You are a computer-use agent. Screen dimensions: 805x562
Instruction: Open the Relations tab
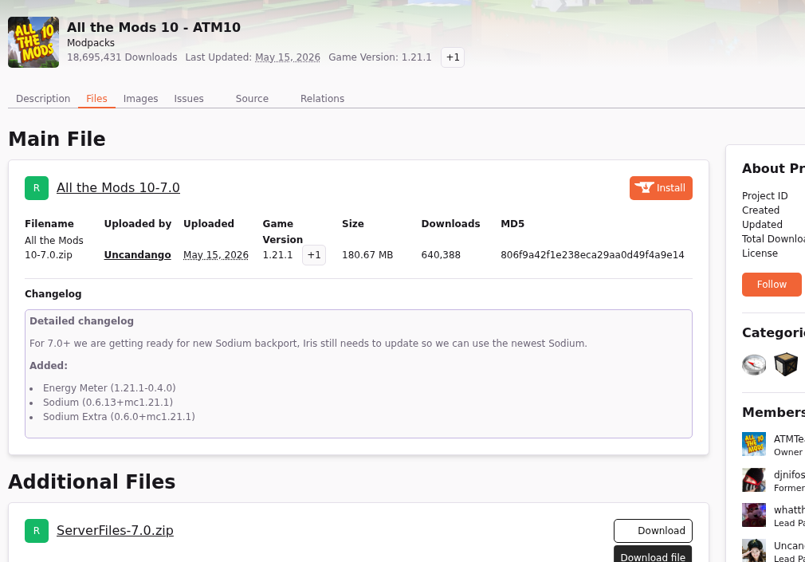pyautogui.click(x=323, y=99)
